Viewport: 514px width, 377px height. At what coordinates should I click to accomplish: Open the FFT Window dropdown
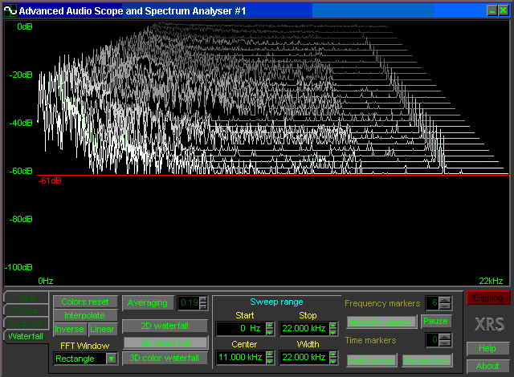tap(112, 359)
